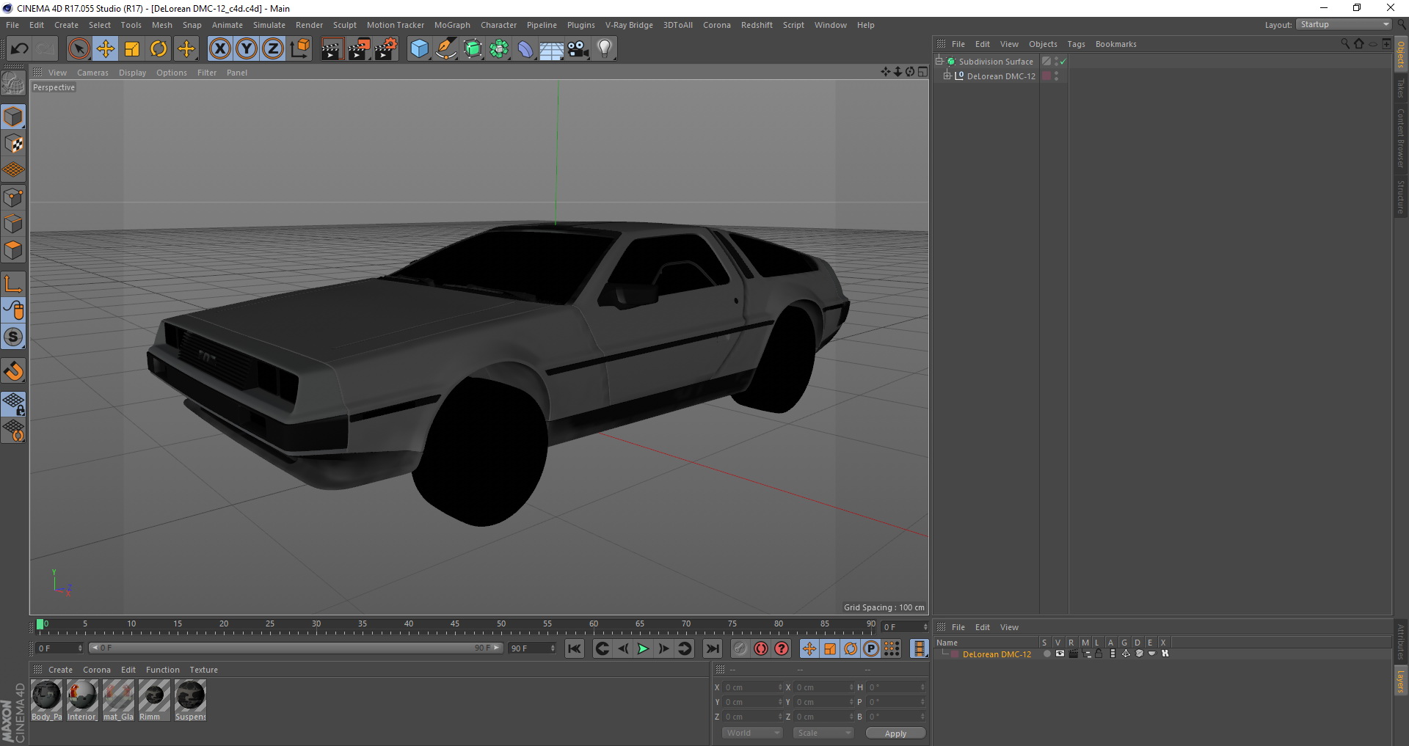This screenshot has height=746, width=1409.
Task: Switch the coordinate system icon
Action: tap(299, 49)
